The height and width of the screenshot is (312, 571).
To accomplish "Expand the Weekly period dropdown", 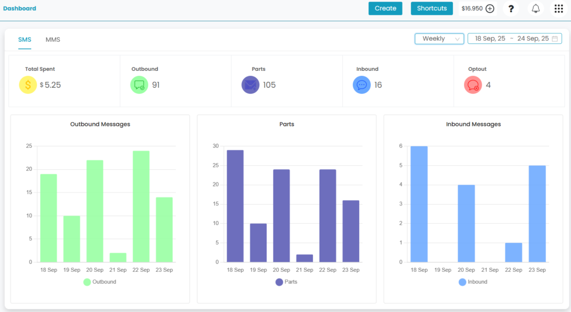I will coord(439,39).
